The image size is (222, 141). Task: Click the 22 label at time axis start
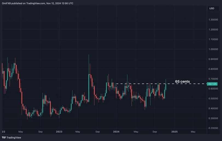4,132
